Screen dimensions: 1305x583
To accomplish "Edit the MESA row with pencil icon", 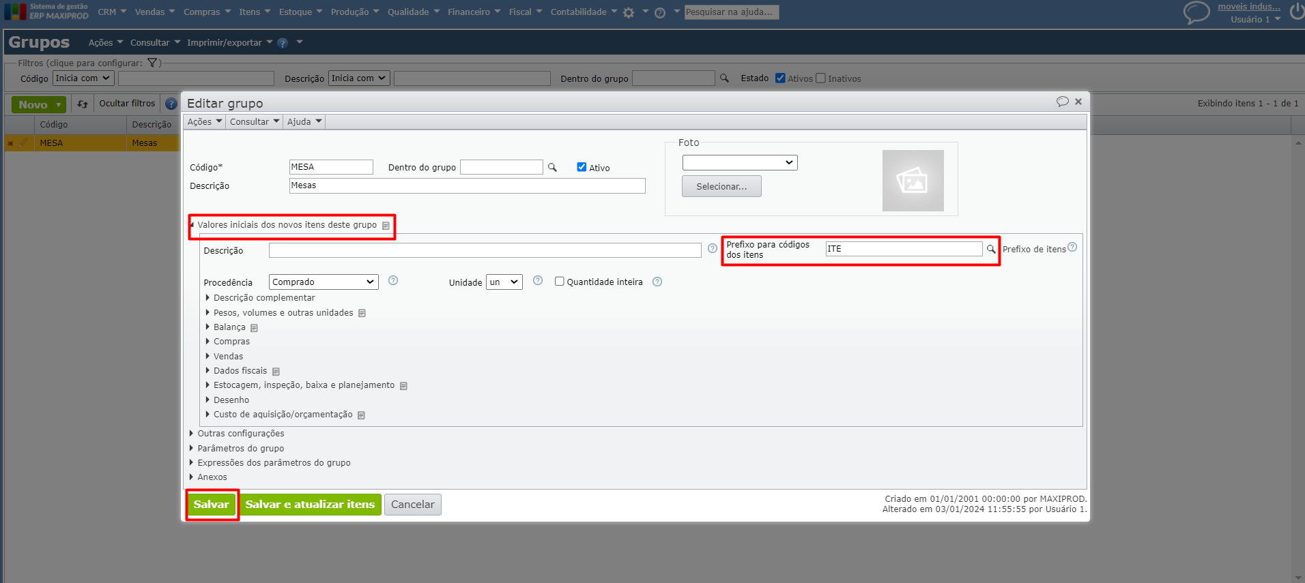I will 24,143.
